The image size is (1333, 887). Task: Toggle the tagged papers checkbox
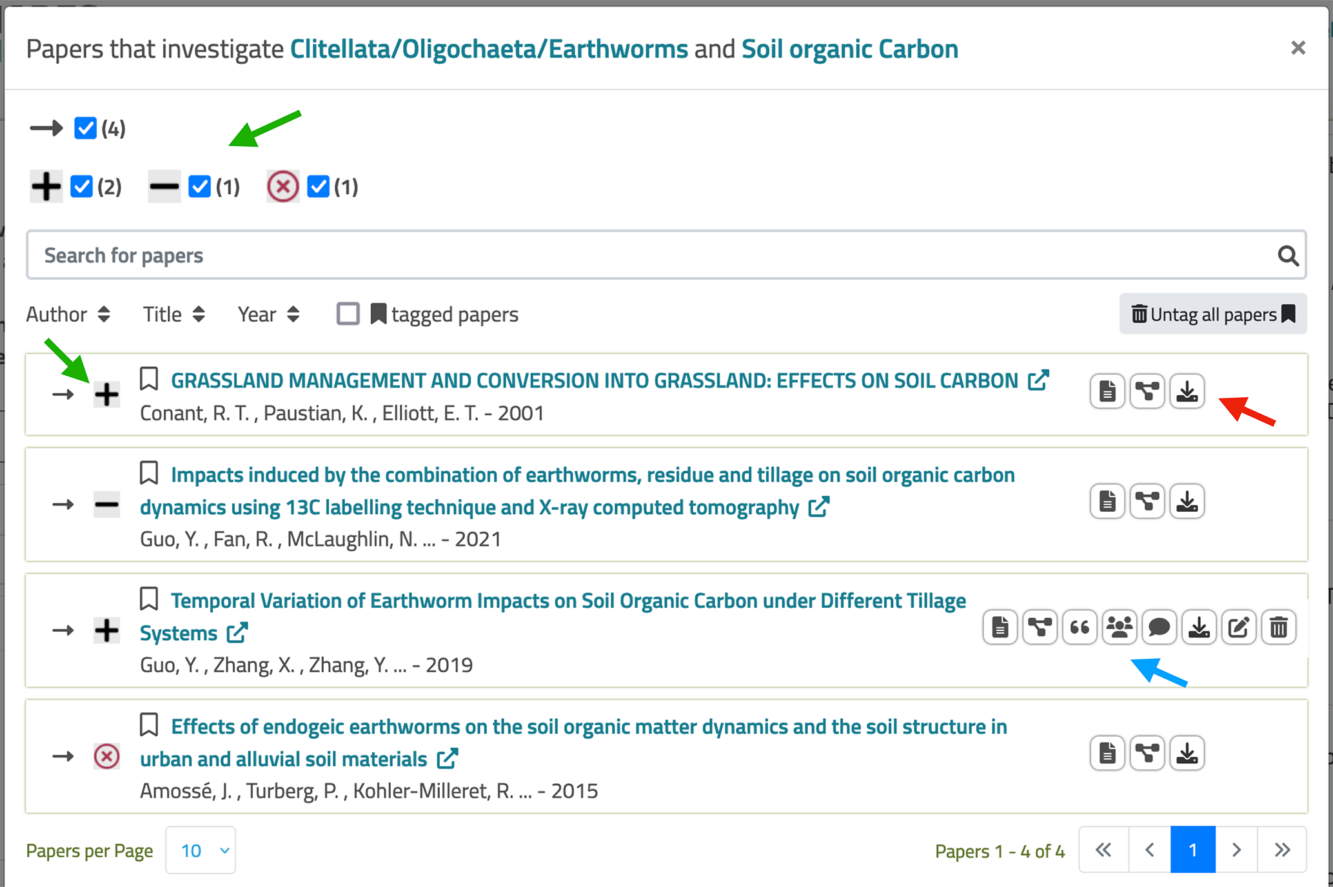pyautogui.click(x=348, y=314)
